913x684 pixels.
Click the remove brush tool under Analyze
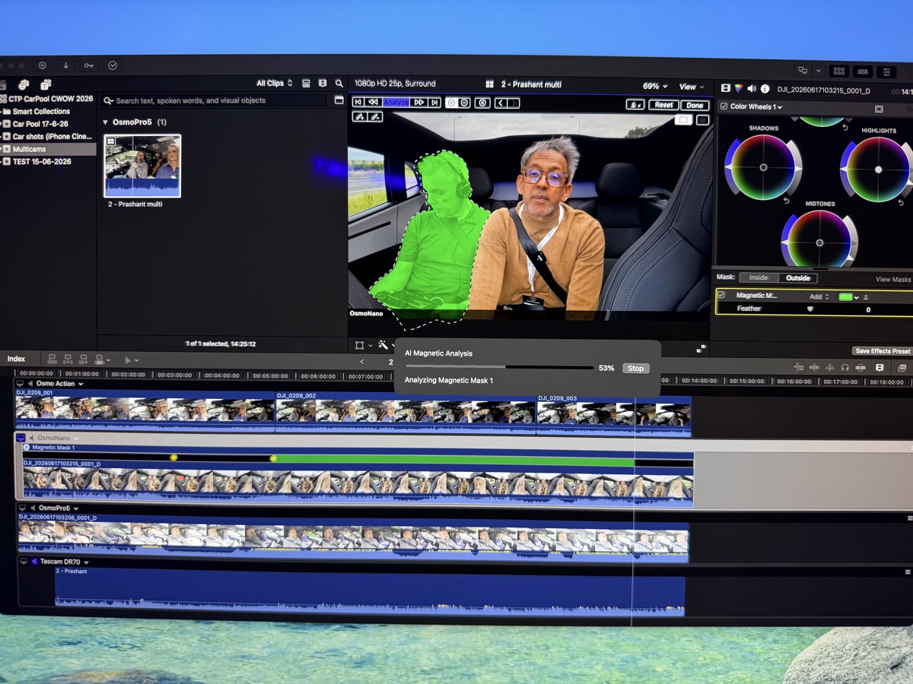coord(375,117)
